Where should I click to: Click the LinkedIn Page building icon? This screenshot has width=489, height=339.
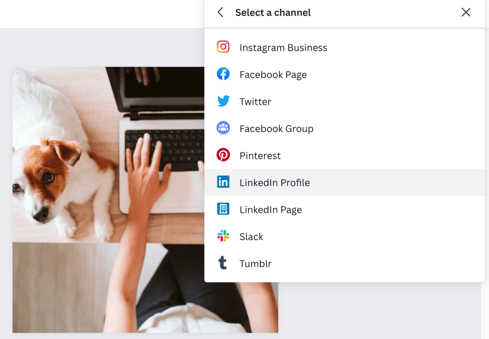[x=223, y=209]
